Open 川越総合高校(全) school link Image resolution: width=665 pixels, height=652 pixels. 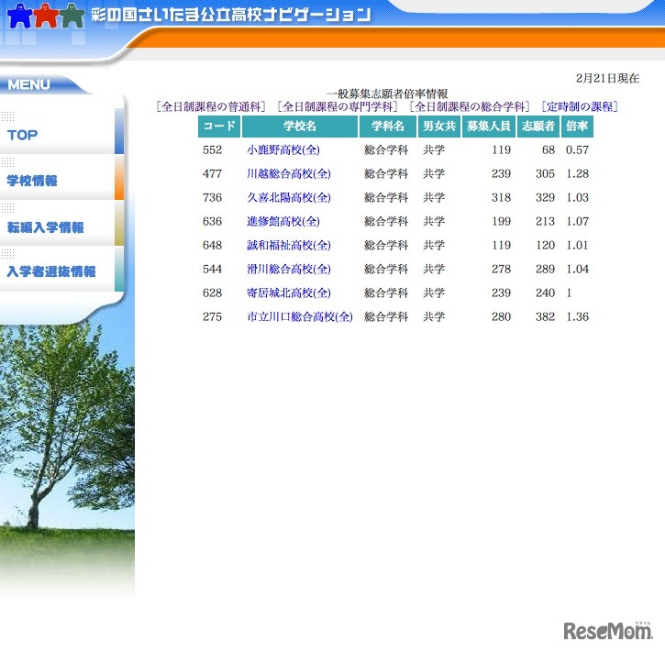point(289,173)
